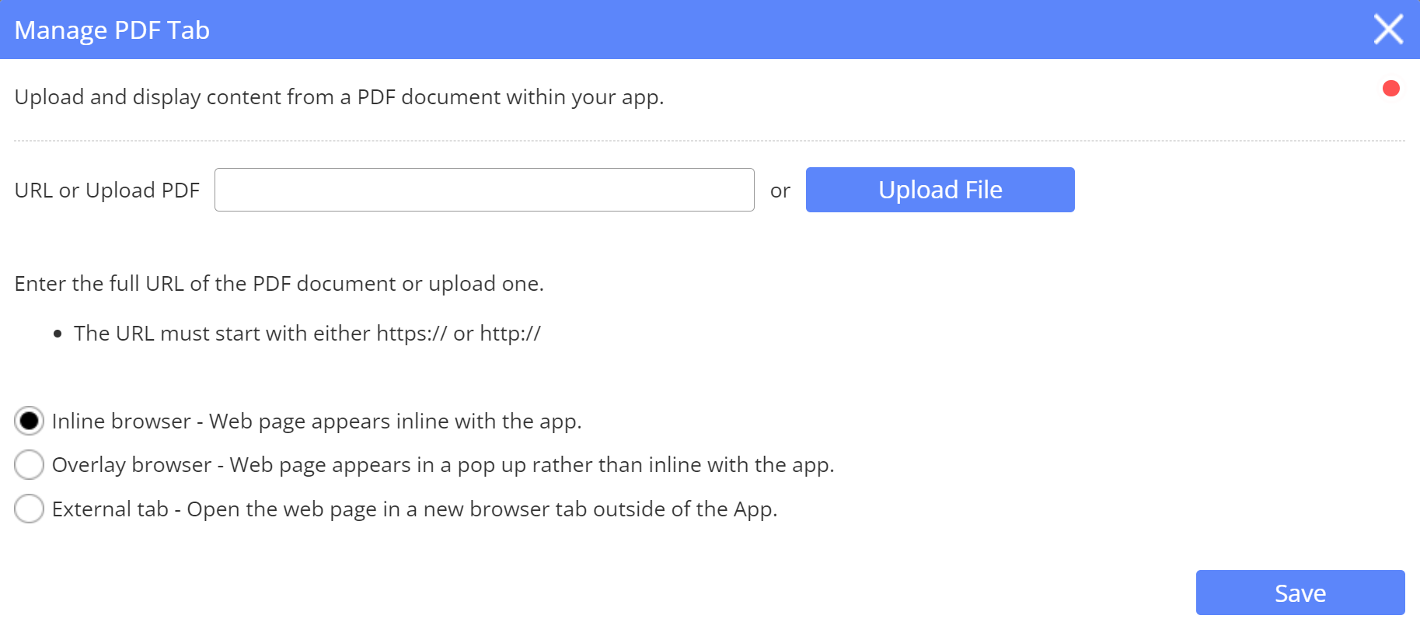Click the External tab description label

[x=414, y=509]
